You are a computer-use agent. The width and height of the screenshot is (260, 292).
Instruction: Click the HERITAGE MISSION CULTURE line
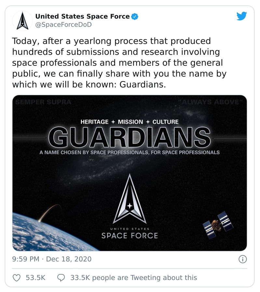[x=130, y=122]
